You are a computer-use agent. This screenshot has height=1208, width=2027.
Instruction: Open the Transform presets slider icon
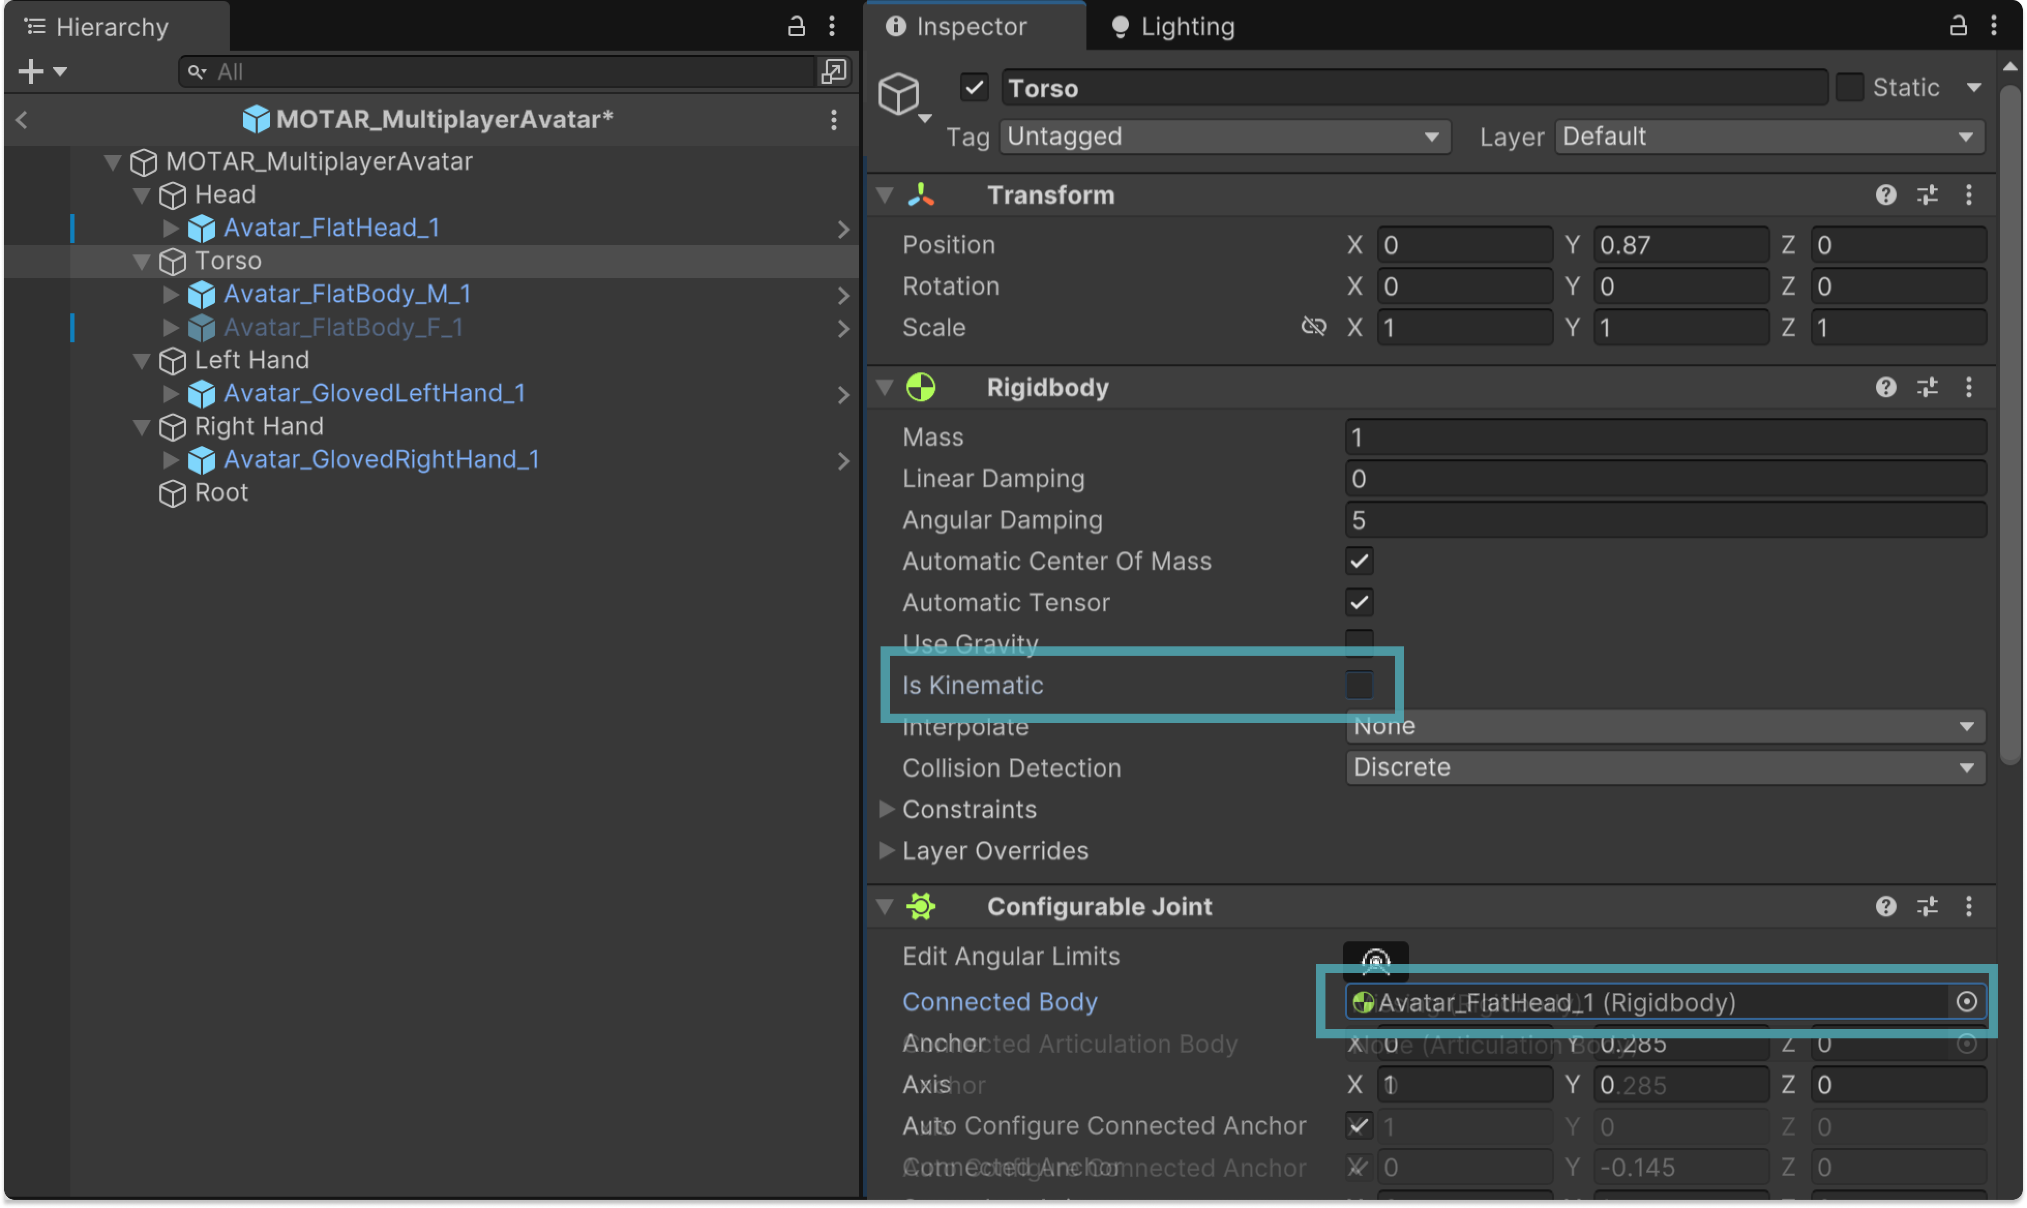(1927, 195)
